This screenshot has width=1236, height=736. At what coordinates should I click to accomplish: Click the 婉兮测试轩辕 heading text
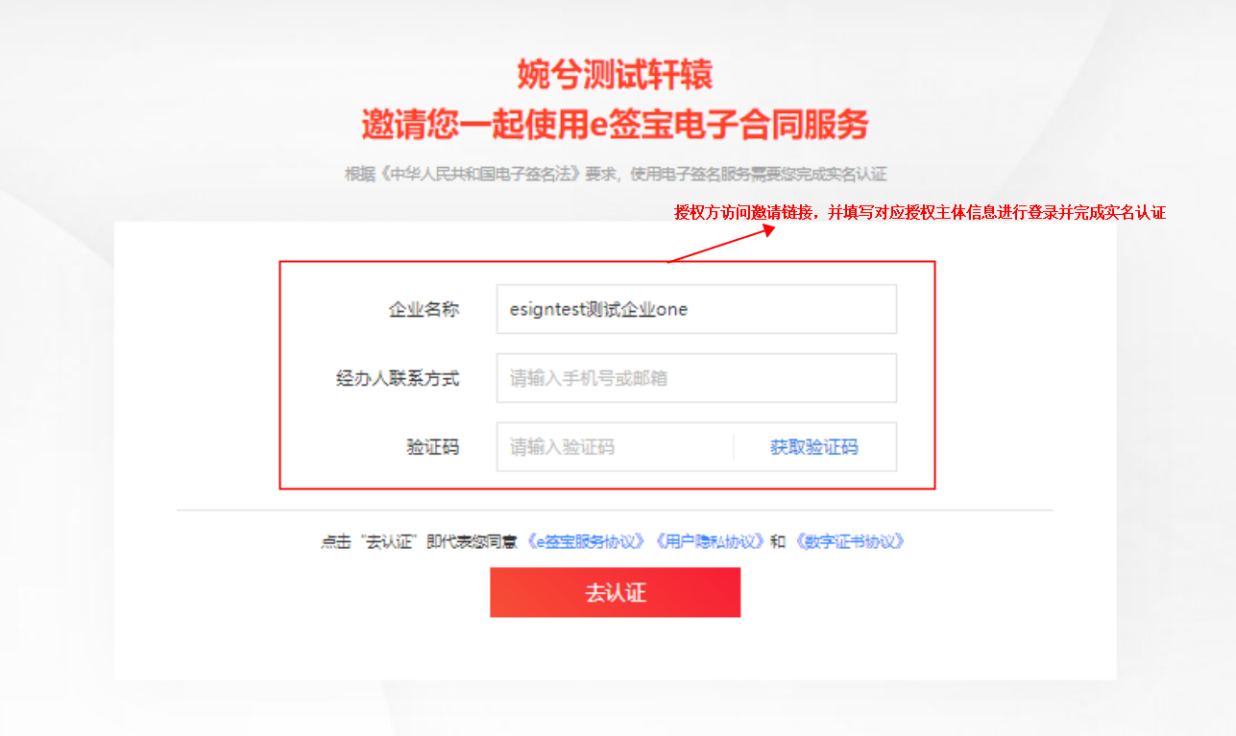[x=615, y=74]
